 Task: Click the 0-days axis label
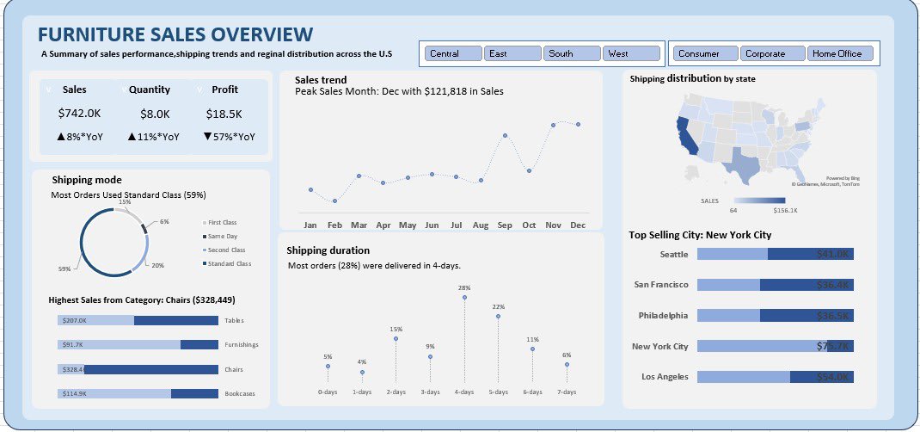pos(328,392)
